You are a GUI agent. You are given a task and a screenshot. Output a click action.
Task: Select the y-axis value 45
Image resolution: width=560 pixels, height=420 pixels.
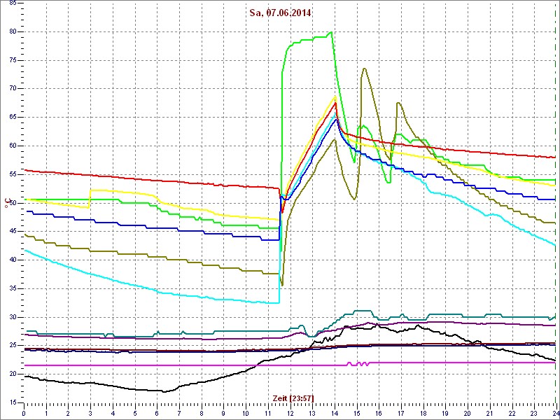point(12,232)
